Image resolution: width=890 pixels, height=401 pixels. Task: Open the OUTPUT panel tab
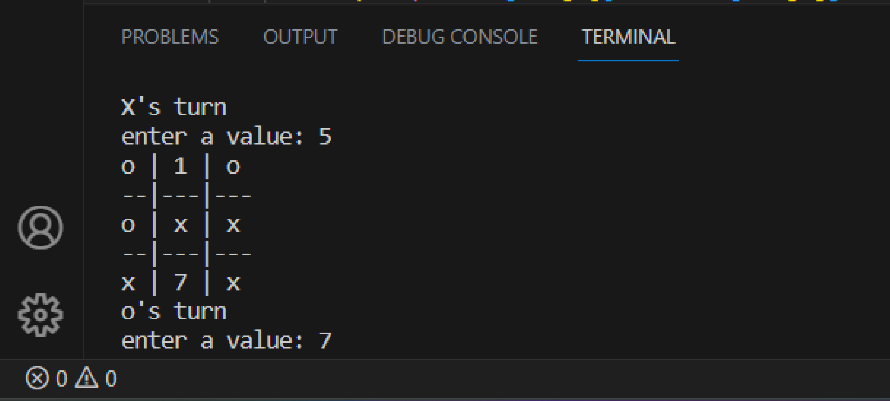(x=300, y=37)
